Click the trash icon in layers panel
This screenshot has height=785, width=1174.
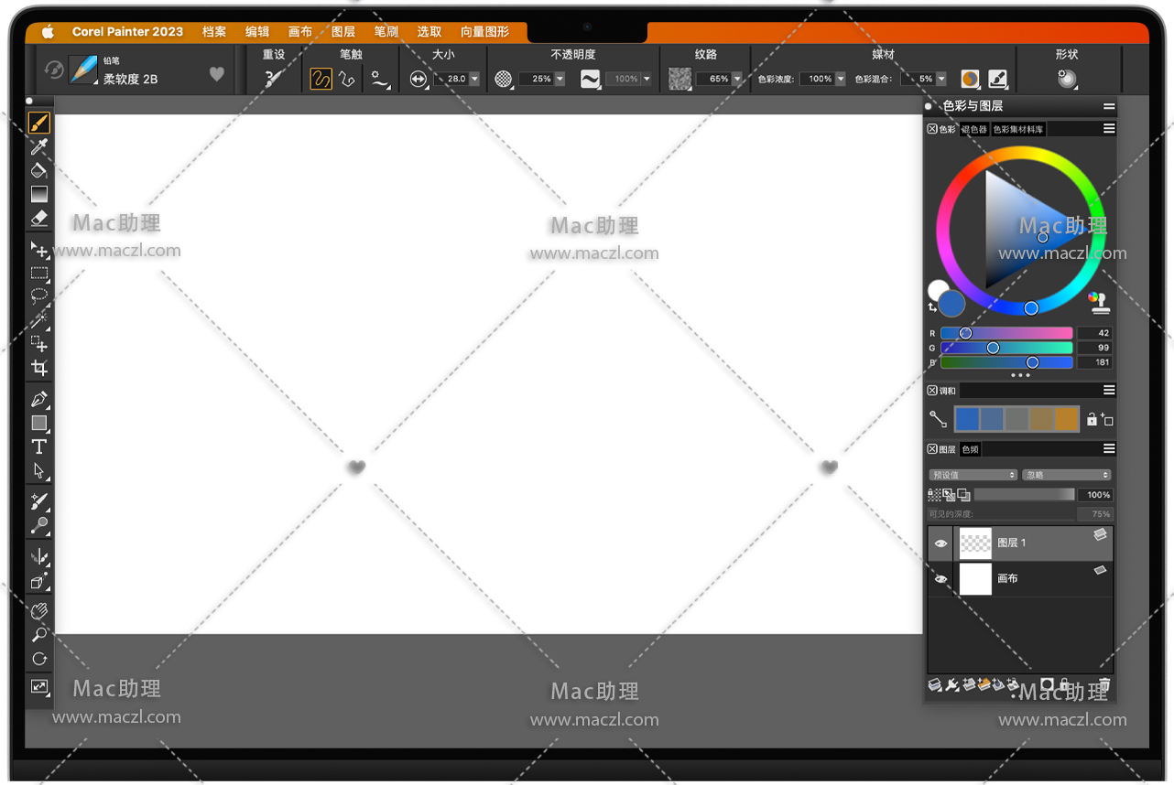click(x=1104, y=684)
